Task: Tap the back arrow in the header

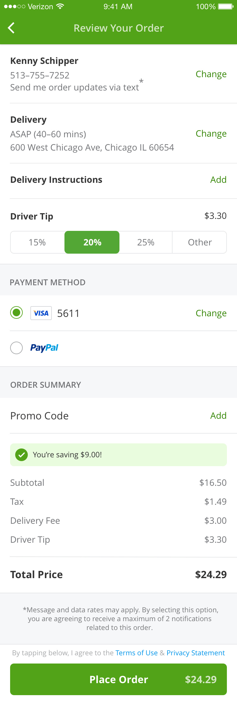Action: coord(11,28)
